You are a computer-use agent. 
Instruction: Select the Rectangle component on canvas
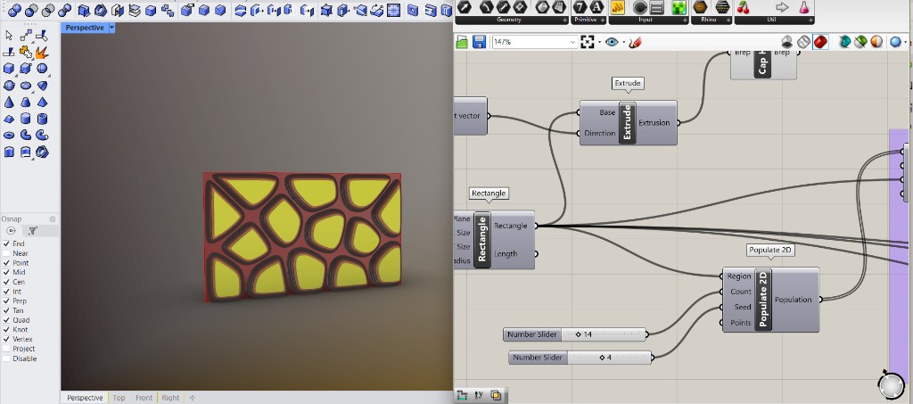[x=494, y=240]
